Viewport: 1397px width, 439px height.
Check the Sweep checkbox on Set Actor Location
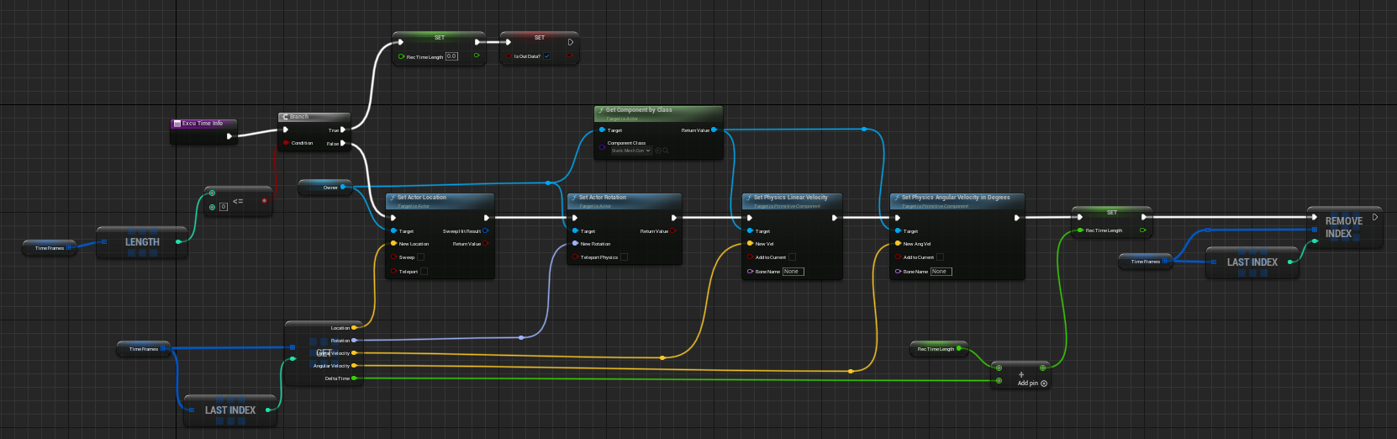click(x=420, y=257)
